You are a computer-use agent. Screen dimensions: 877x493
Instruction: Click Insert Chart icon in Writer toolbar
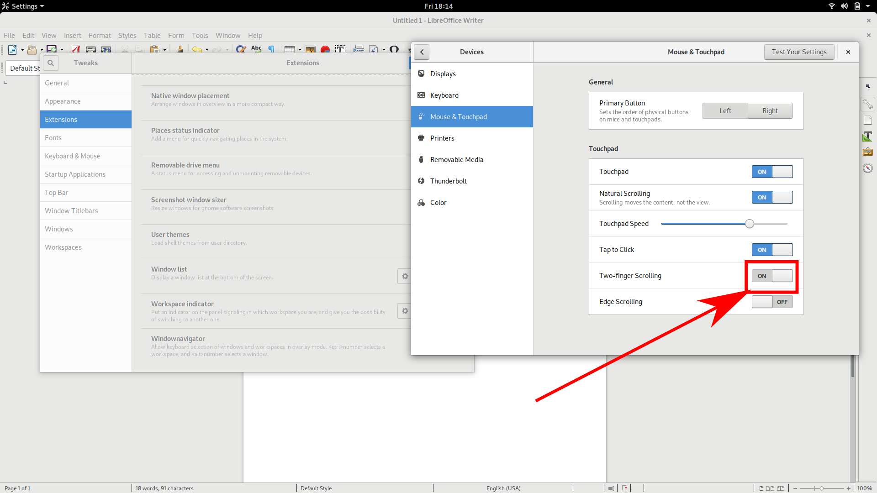pyautogui.click(x=325, y=49)
